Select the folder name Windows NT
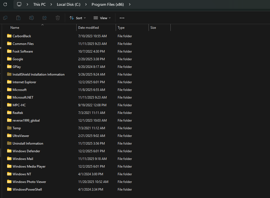This screenshot has width=270, height=198. [x=22, y=174]
